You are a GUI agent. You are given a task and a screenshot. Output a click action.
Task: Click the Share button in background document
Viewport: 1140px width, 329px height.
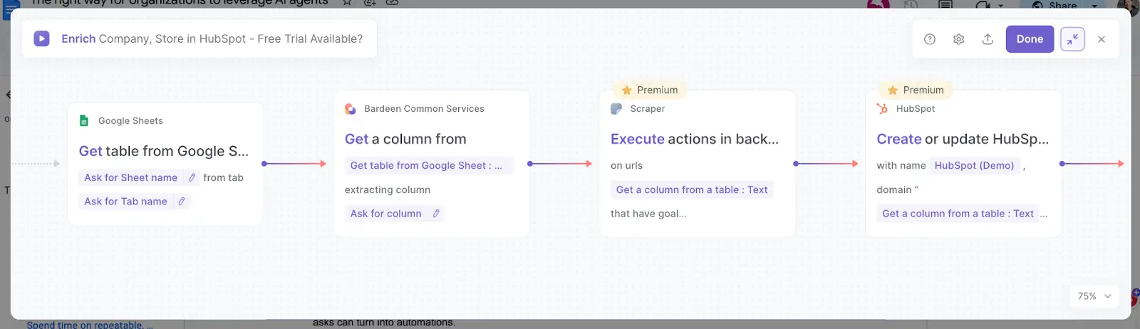pos(1055,4)
